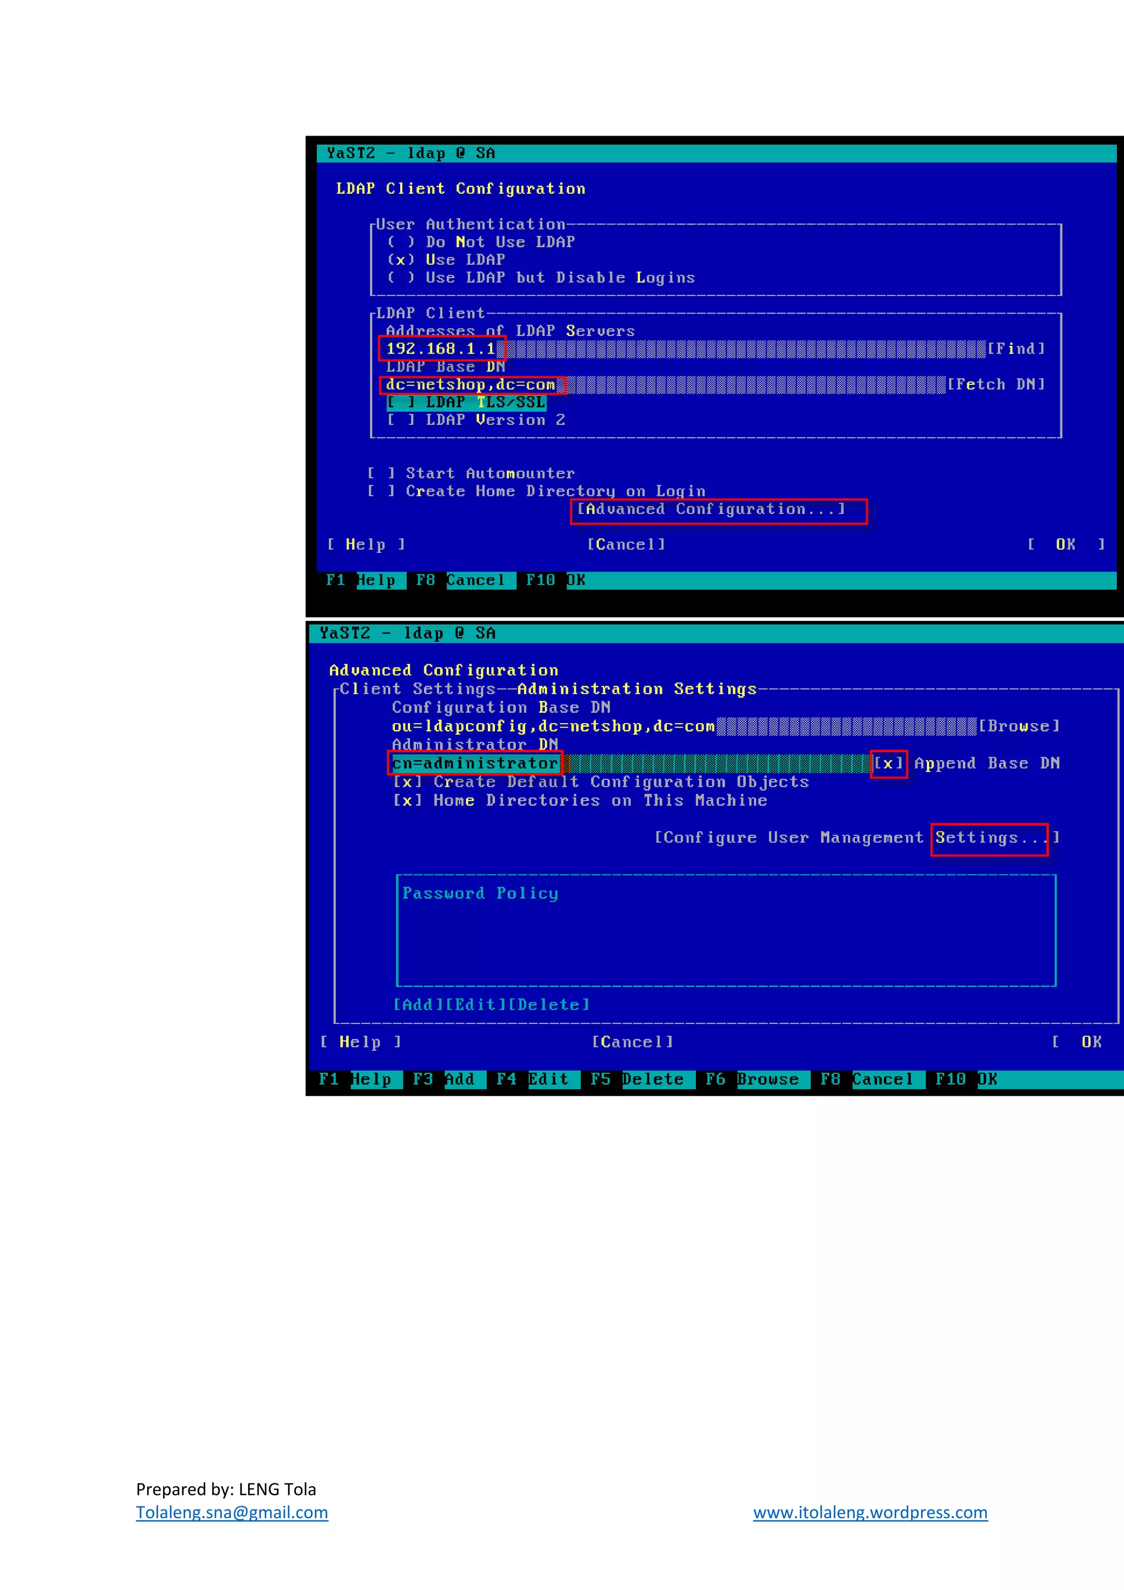This screenshot has height=1590, width=1124.
Task: Click the Administrator DN field cn=administrator
Action: point(475,763)
